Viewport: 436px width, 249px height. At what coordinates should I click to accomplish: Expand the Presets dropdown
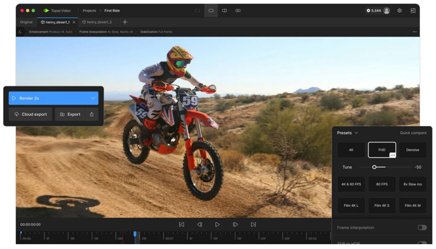tap(347, 133)
